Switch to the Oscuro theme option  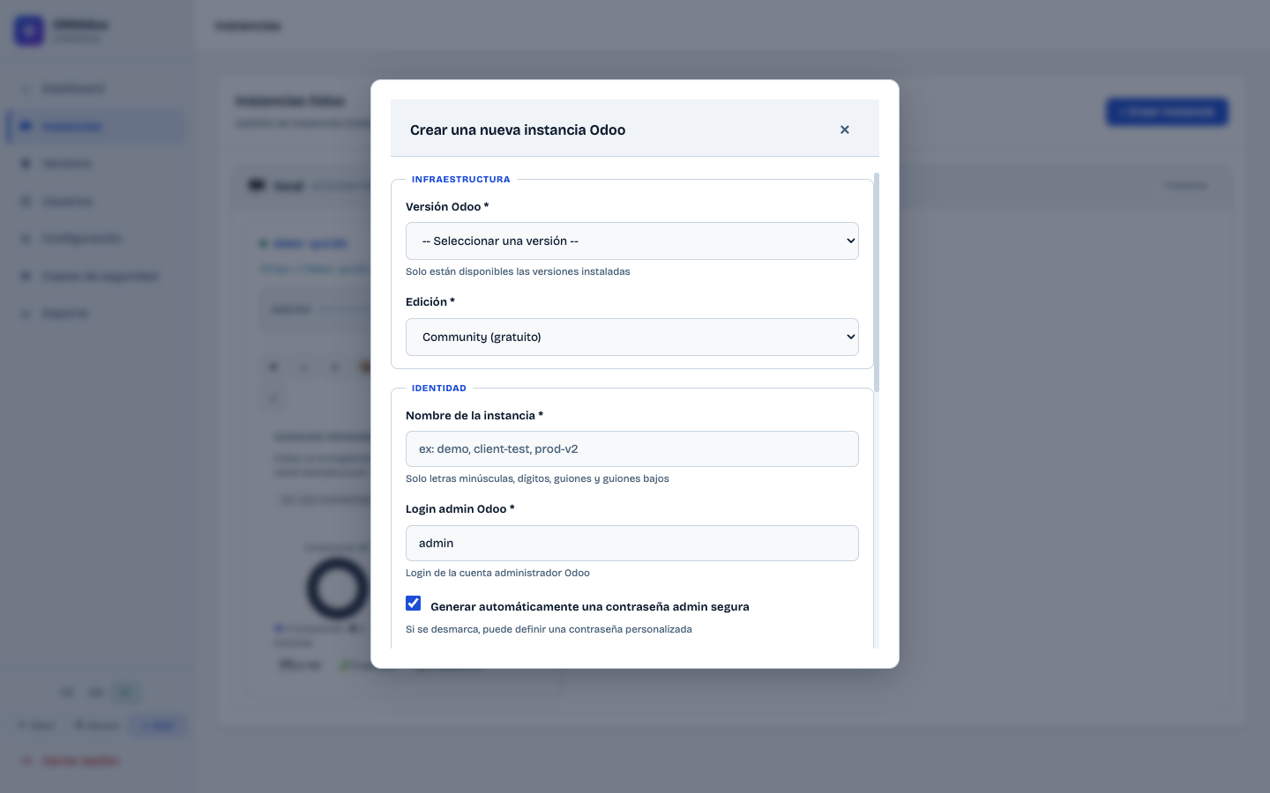(96, 725)
